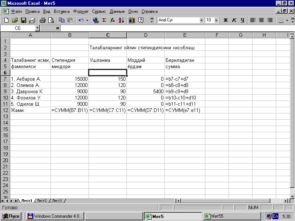Click the Select All corner button
Viewport: 295px width, 221px height.
pos(5,35)
